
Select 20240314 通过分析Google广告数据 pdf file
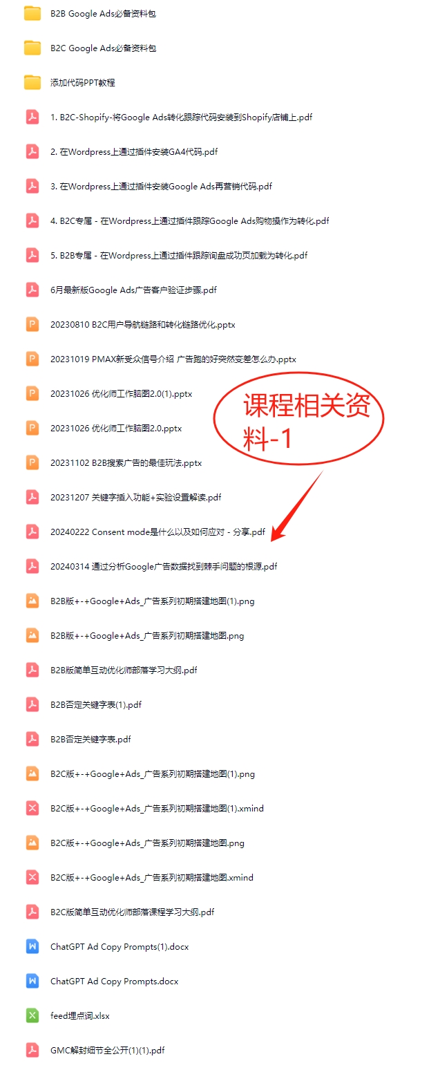click(x=164, y=567)
